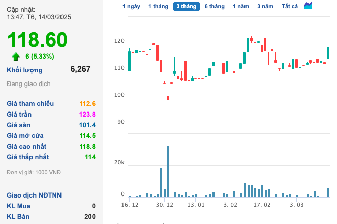This screenshot has width=337, height=224.
Task: Click the 17. 02 date axis label
Action: coord(262,205)
